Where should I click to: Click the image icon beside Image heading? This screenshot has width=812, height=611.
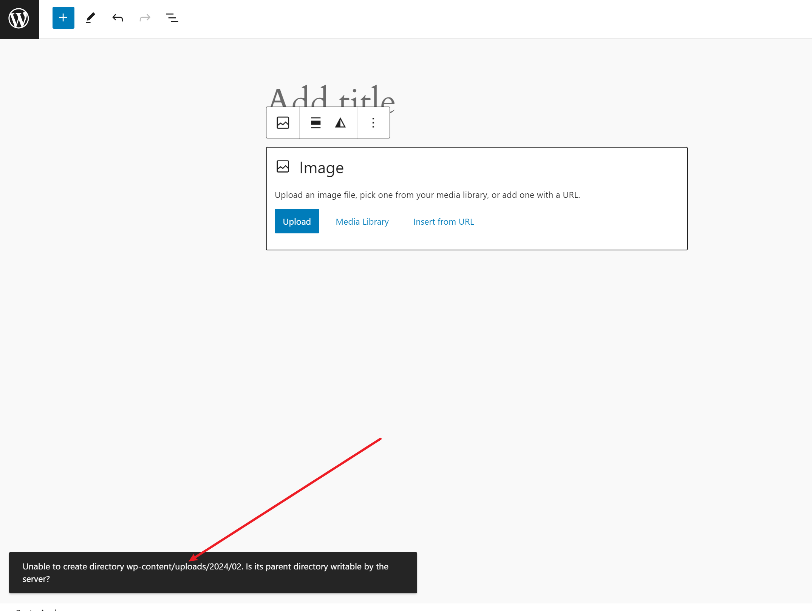pos(283,167)
